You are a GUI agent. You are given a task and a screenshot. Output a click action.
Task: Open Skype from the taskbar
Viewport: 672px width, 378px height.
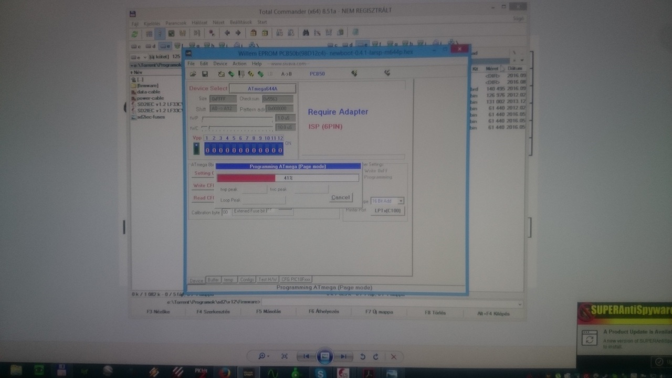click(320, 372)
